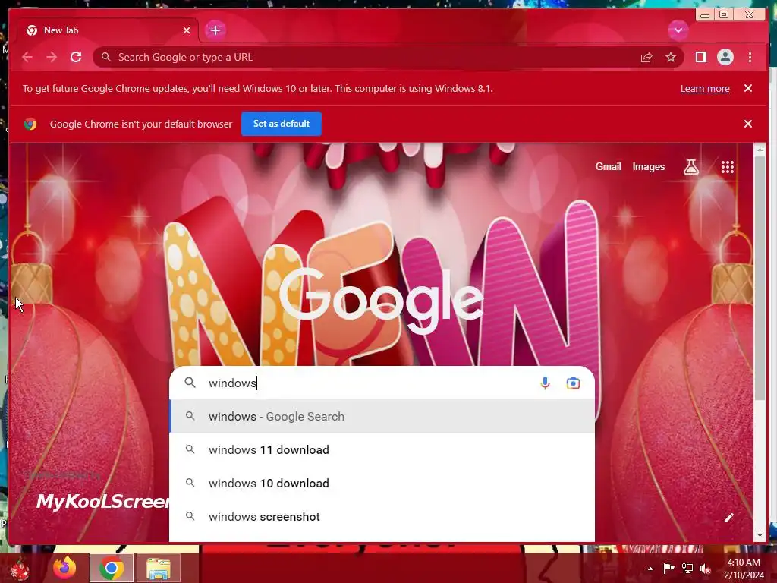Click the customize page pencil icon
Viewport: 777px width, 583px height.
(728, 518)
